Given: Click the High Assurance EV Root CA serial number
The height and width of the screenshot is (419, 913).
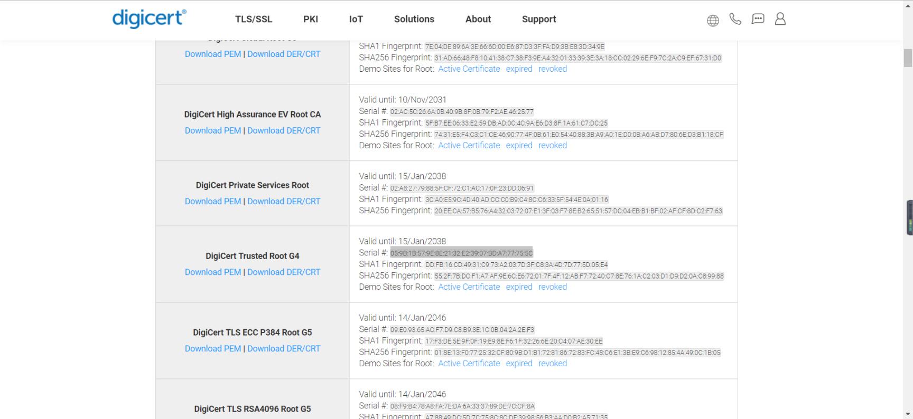Looking at the screenshot, I should coord(462,112).
